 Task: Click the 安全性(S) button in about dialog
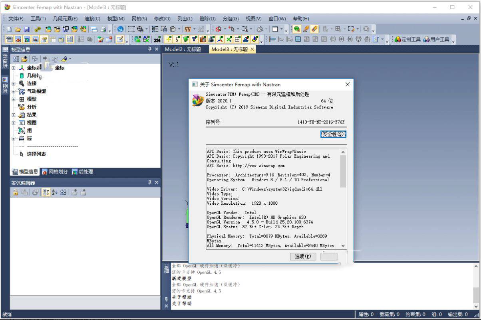coord(333,134)
